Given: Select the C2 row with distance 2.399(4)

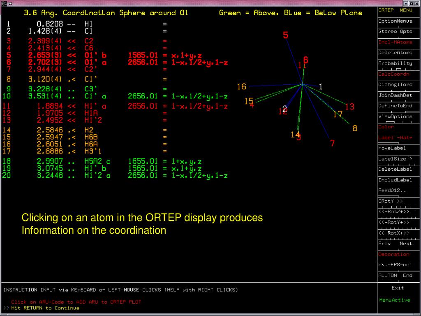Looking at the screenshot, I should click(87, 41).
